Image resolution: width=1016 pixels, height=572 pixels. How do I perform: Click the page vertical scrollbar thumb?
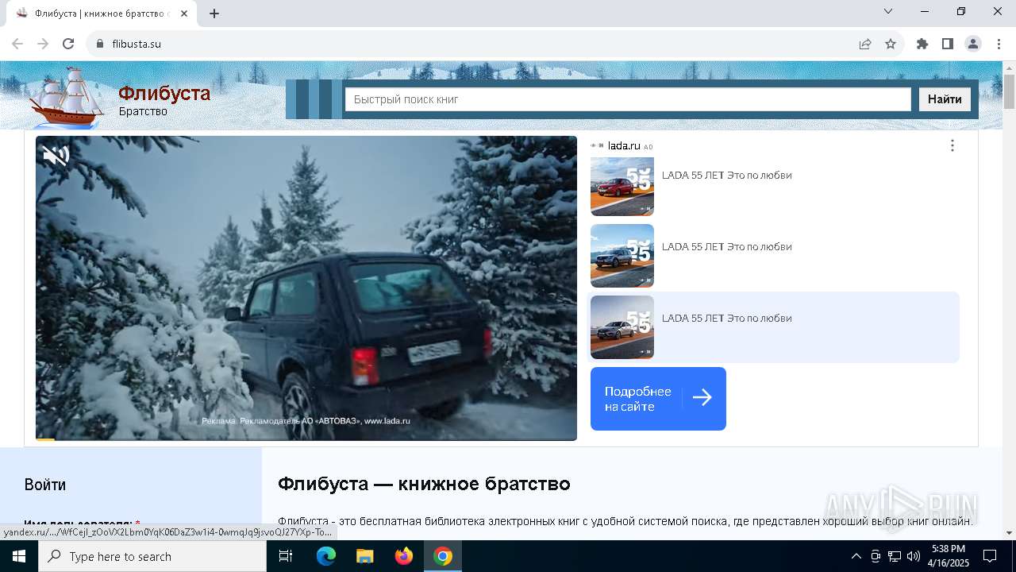[1009, 91]
